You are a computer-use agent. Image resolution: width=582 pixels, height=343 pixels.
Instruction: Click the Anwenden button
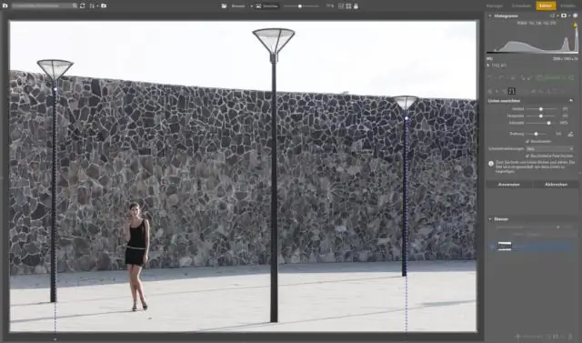coord(509,185)
